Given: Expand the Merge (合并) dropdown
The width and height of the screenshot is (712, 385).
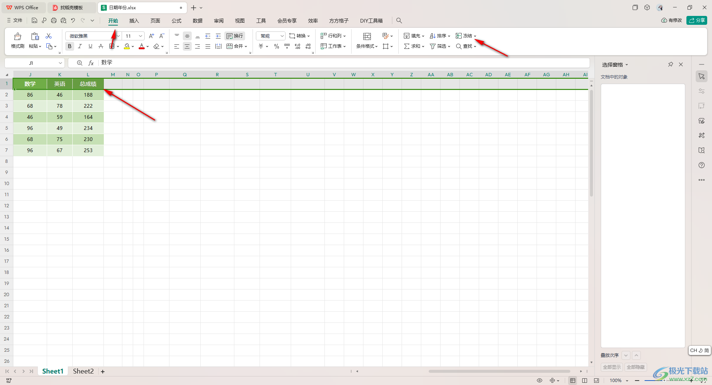Looking at the screenshot, I should 245,47.
